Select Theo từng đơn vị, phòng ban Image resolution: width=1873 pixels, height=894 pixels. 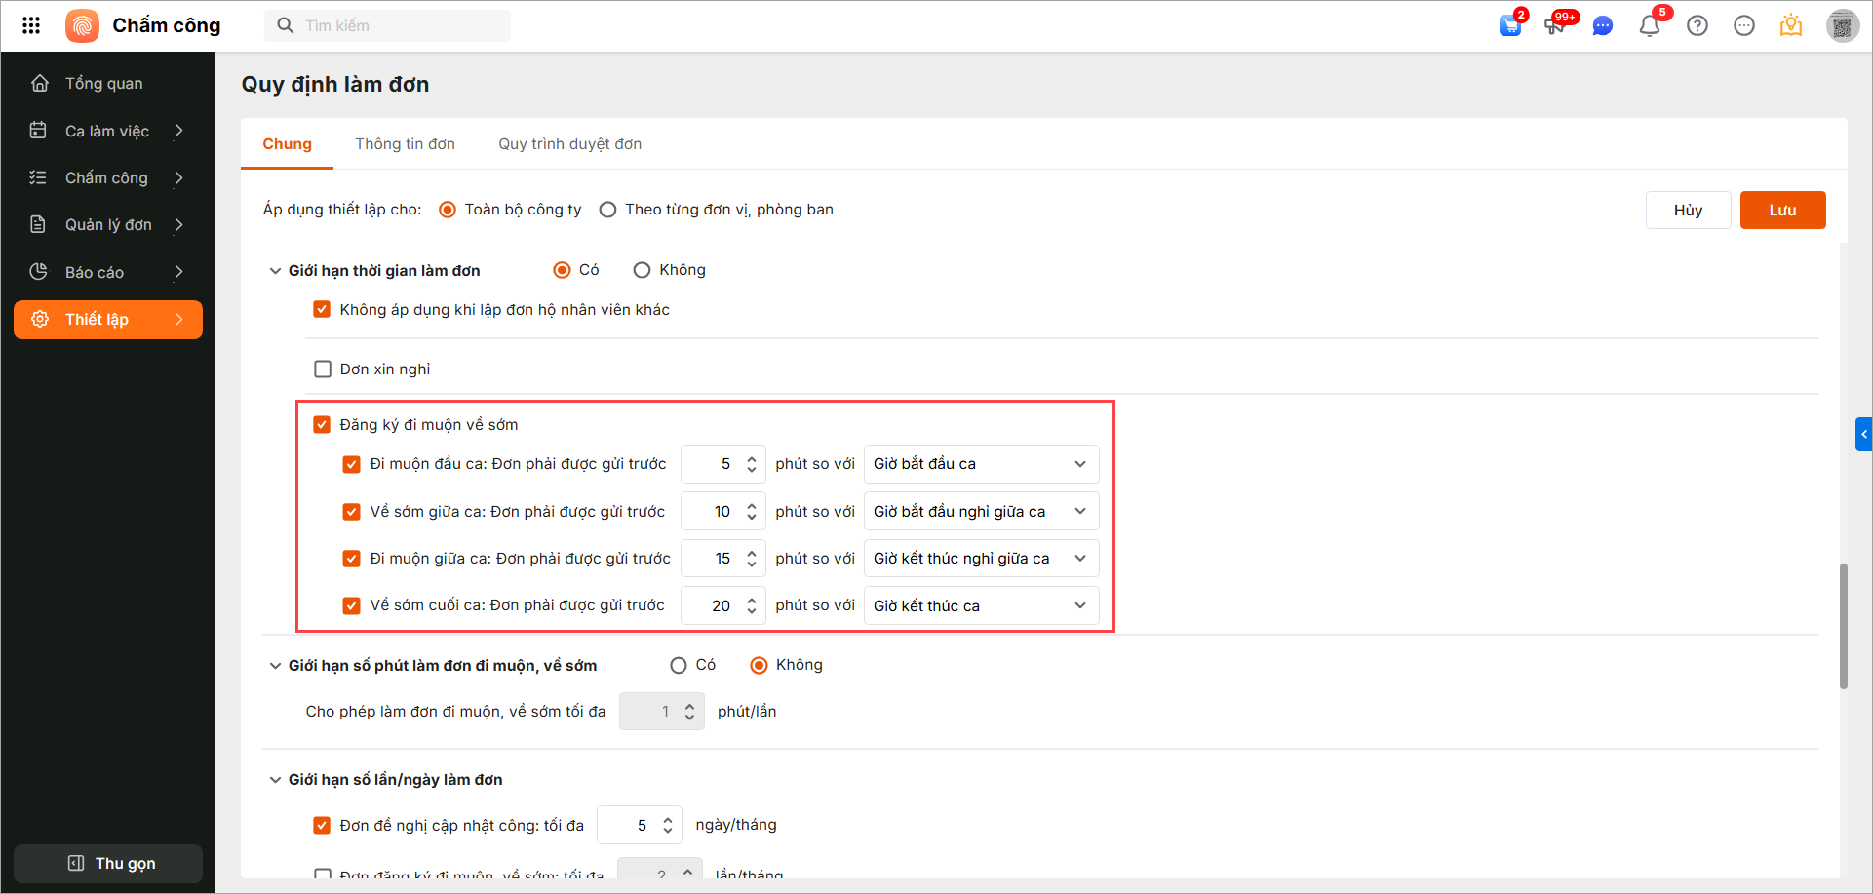608,210
